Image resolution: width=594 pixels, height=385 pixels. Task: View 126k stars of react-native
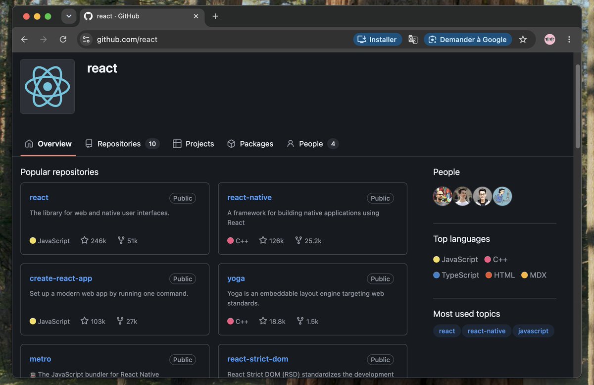[271, 240]
